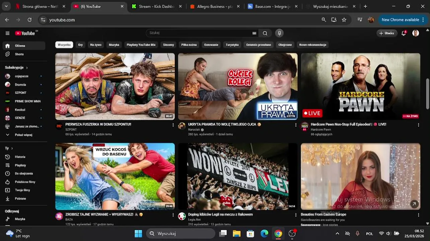430x241 pixels.
Task: Open Microsoft Edge from the taskbar
Action: tap(264, 233)
